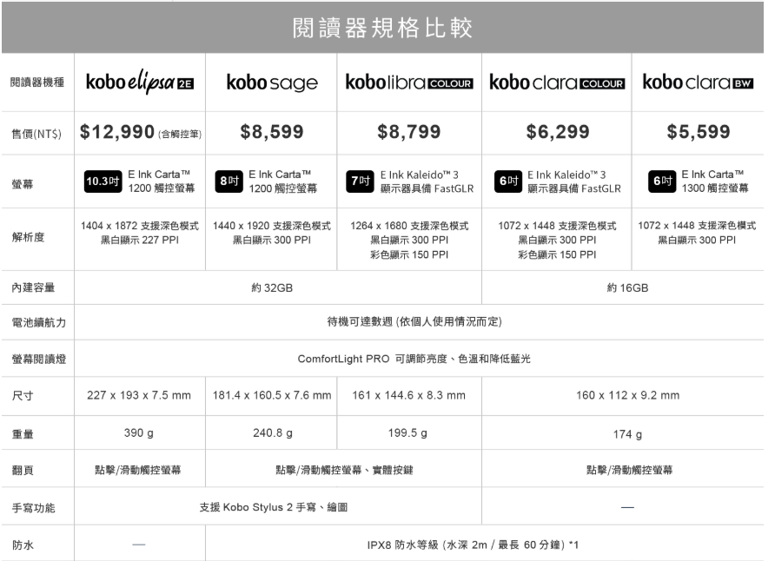Viewport: 775px width, 561px height.
Task: Click the 尺寸 row label
Action: coord(23,395)
